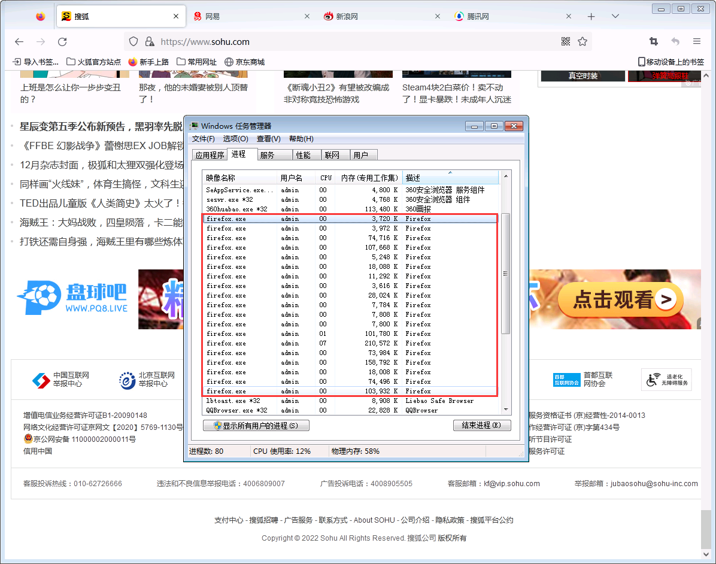Activate the screenshot crop tool icon
The height and width of the screenshot is (564, 716).
tap(654, 41)
